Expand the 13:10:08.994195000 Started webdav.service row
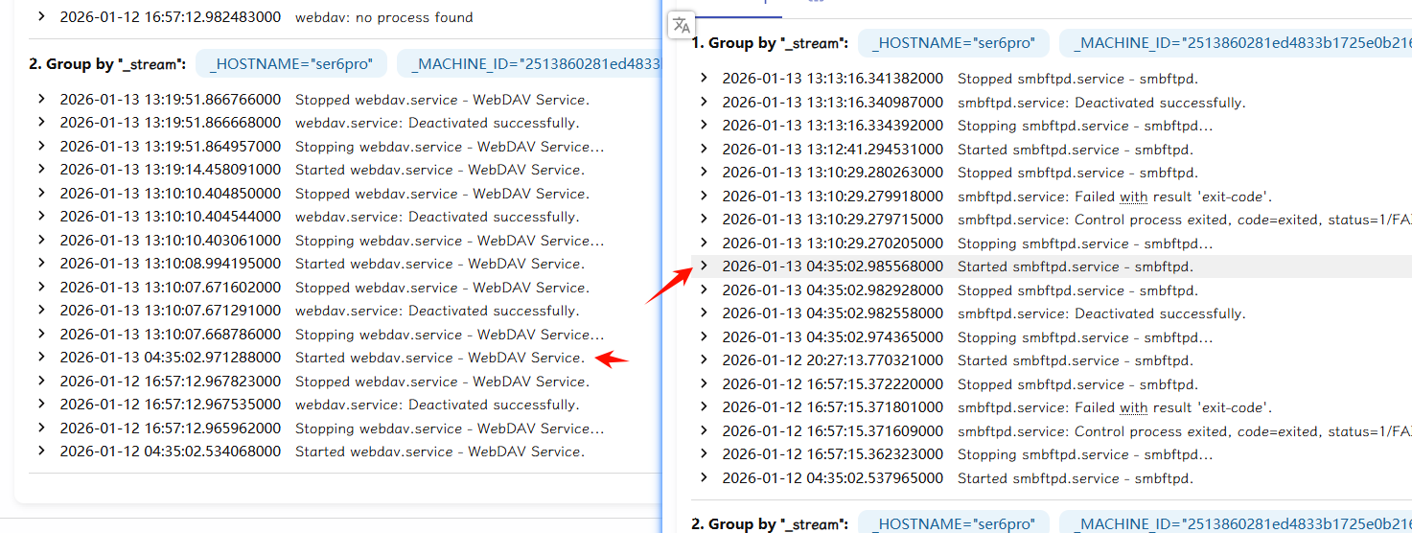The width and height of the screenshot is (1412, 533). click(x=41, y=264)
